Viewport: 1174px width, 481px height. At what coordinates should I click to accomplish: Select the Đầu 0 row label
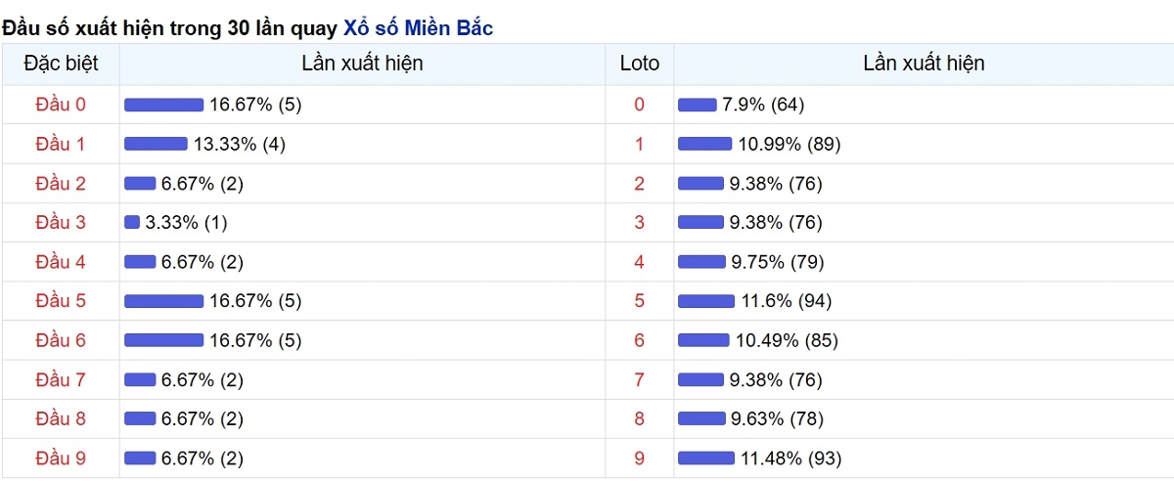click(61, 105)
